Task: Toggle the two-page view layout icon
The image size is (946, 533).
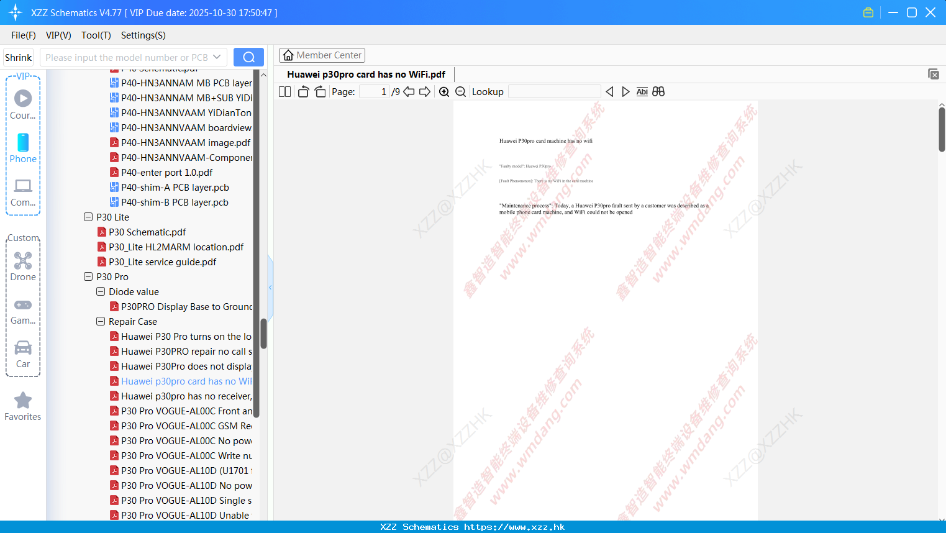Action: [x=284, y=92]
